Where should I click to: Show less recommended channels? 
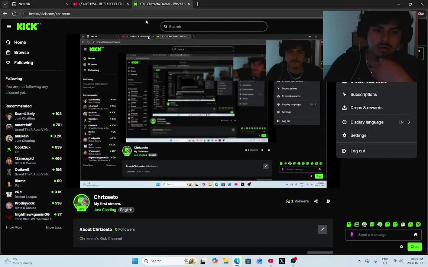[53, 227]
